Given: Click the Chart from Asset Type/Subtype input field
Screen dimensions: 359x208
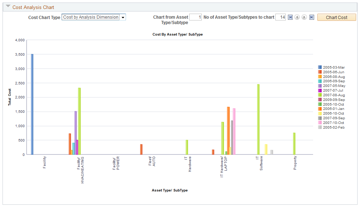Looking at the screenshot, I should [x=195, y=17].
